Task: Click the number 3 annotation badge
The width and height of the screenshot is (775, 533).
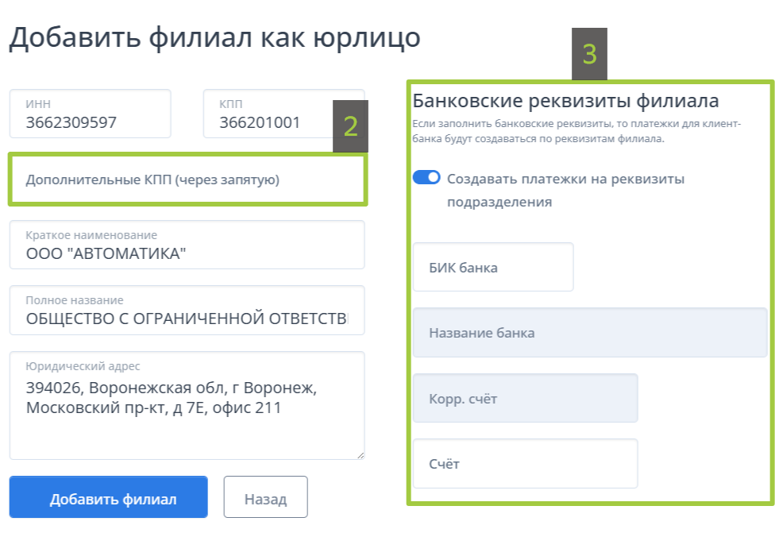Action: (590, 54)
